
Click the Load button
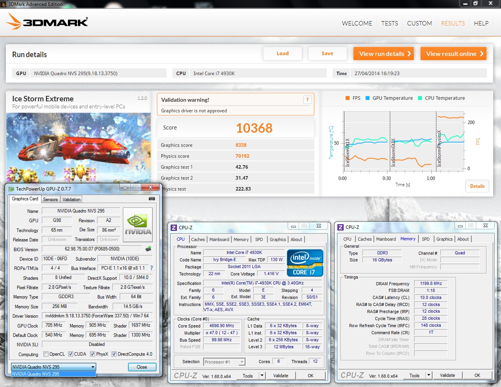[283, 54]
